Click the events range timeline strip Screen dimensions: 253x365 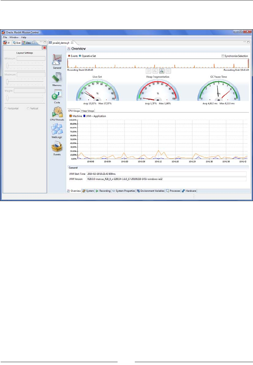[158, 63]
